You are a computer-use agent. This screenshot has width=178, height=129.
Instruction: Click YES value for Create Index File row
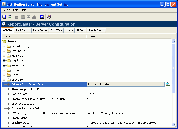[89, 99]
